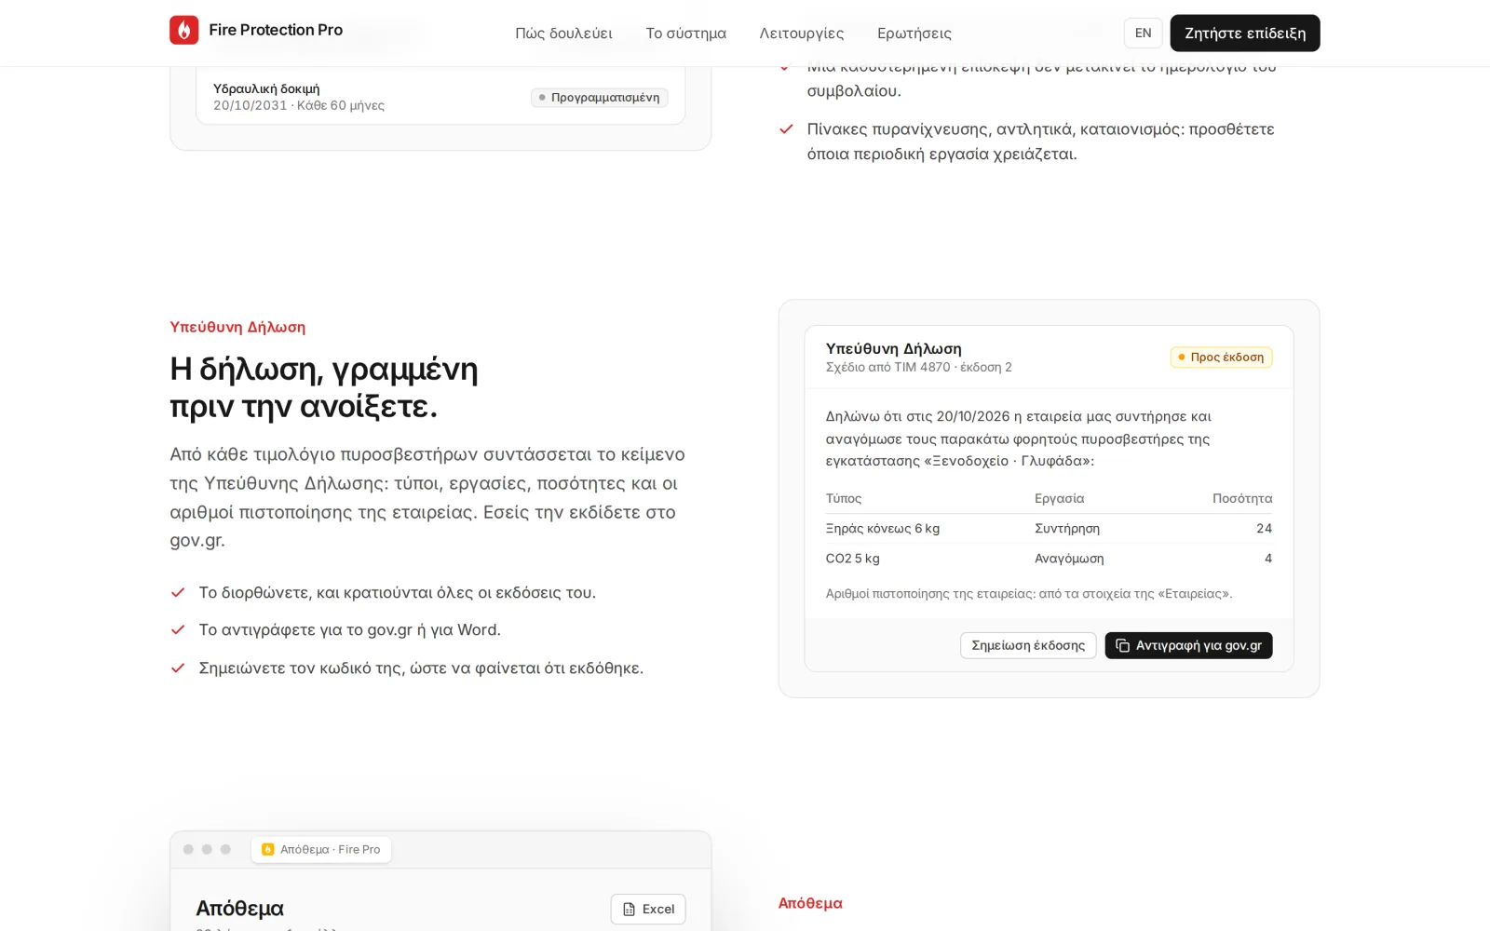Click the Excel export button
1490x931 pixels.
pos(648,909)
